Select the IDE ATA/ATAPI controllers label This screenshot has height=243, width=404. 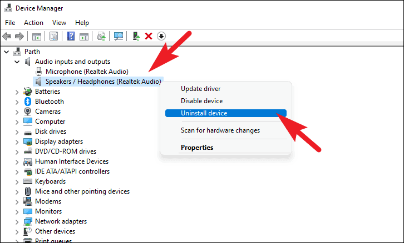click(72, 171)
